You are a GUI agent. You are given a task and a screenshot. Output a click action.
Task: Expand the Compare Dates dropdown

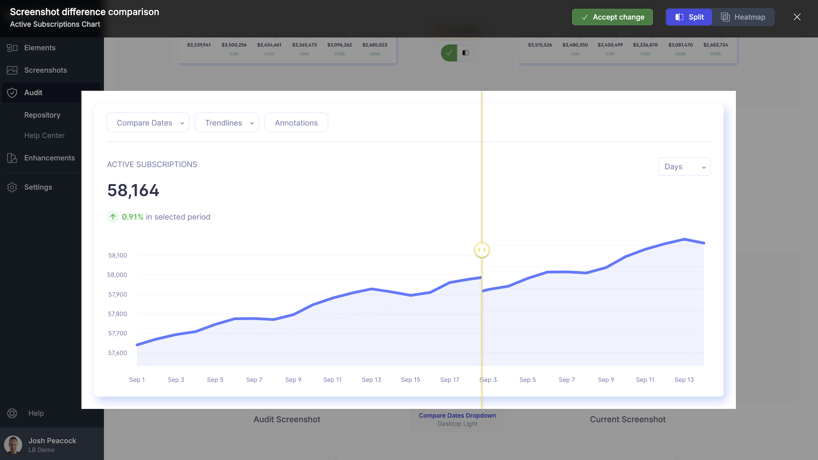(148, 122)
